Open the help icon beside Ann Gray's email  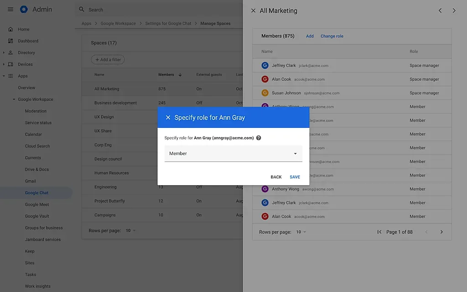[259, 137]
